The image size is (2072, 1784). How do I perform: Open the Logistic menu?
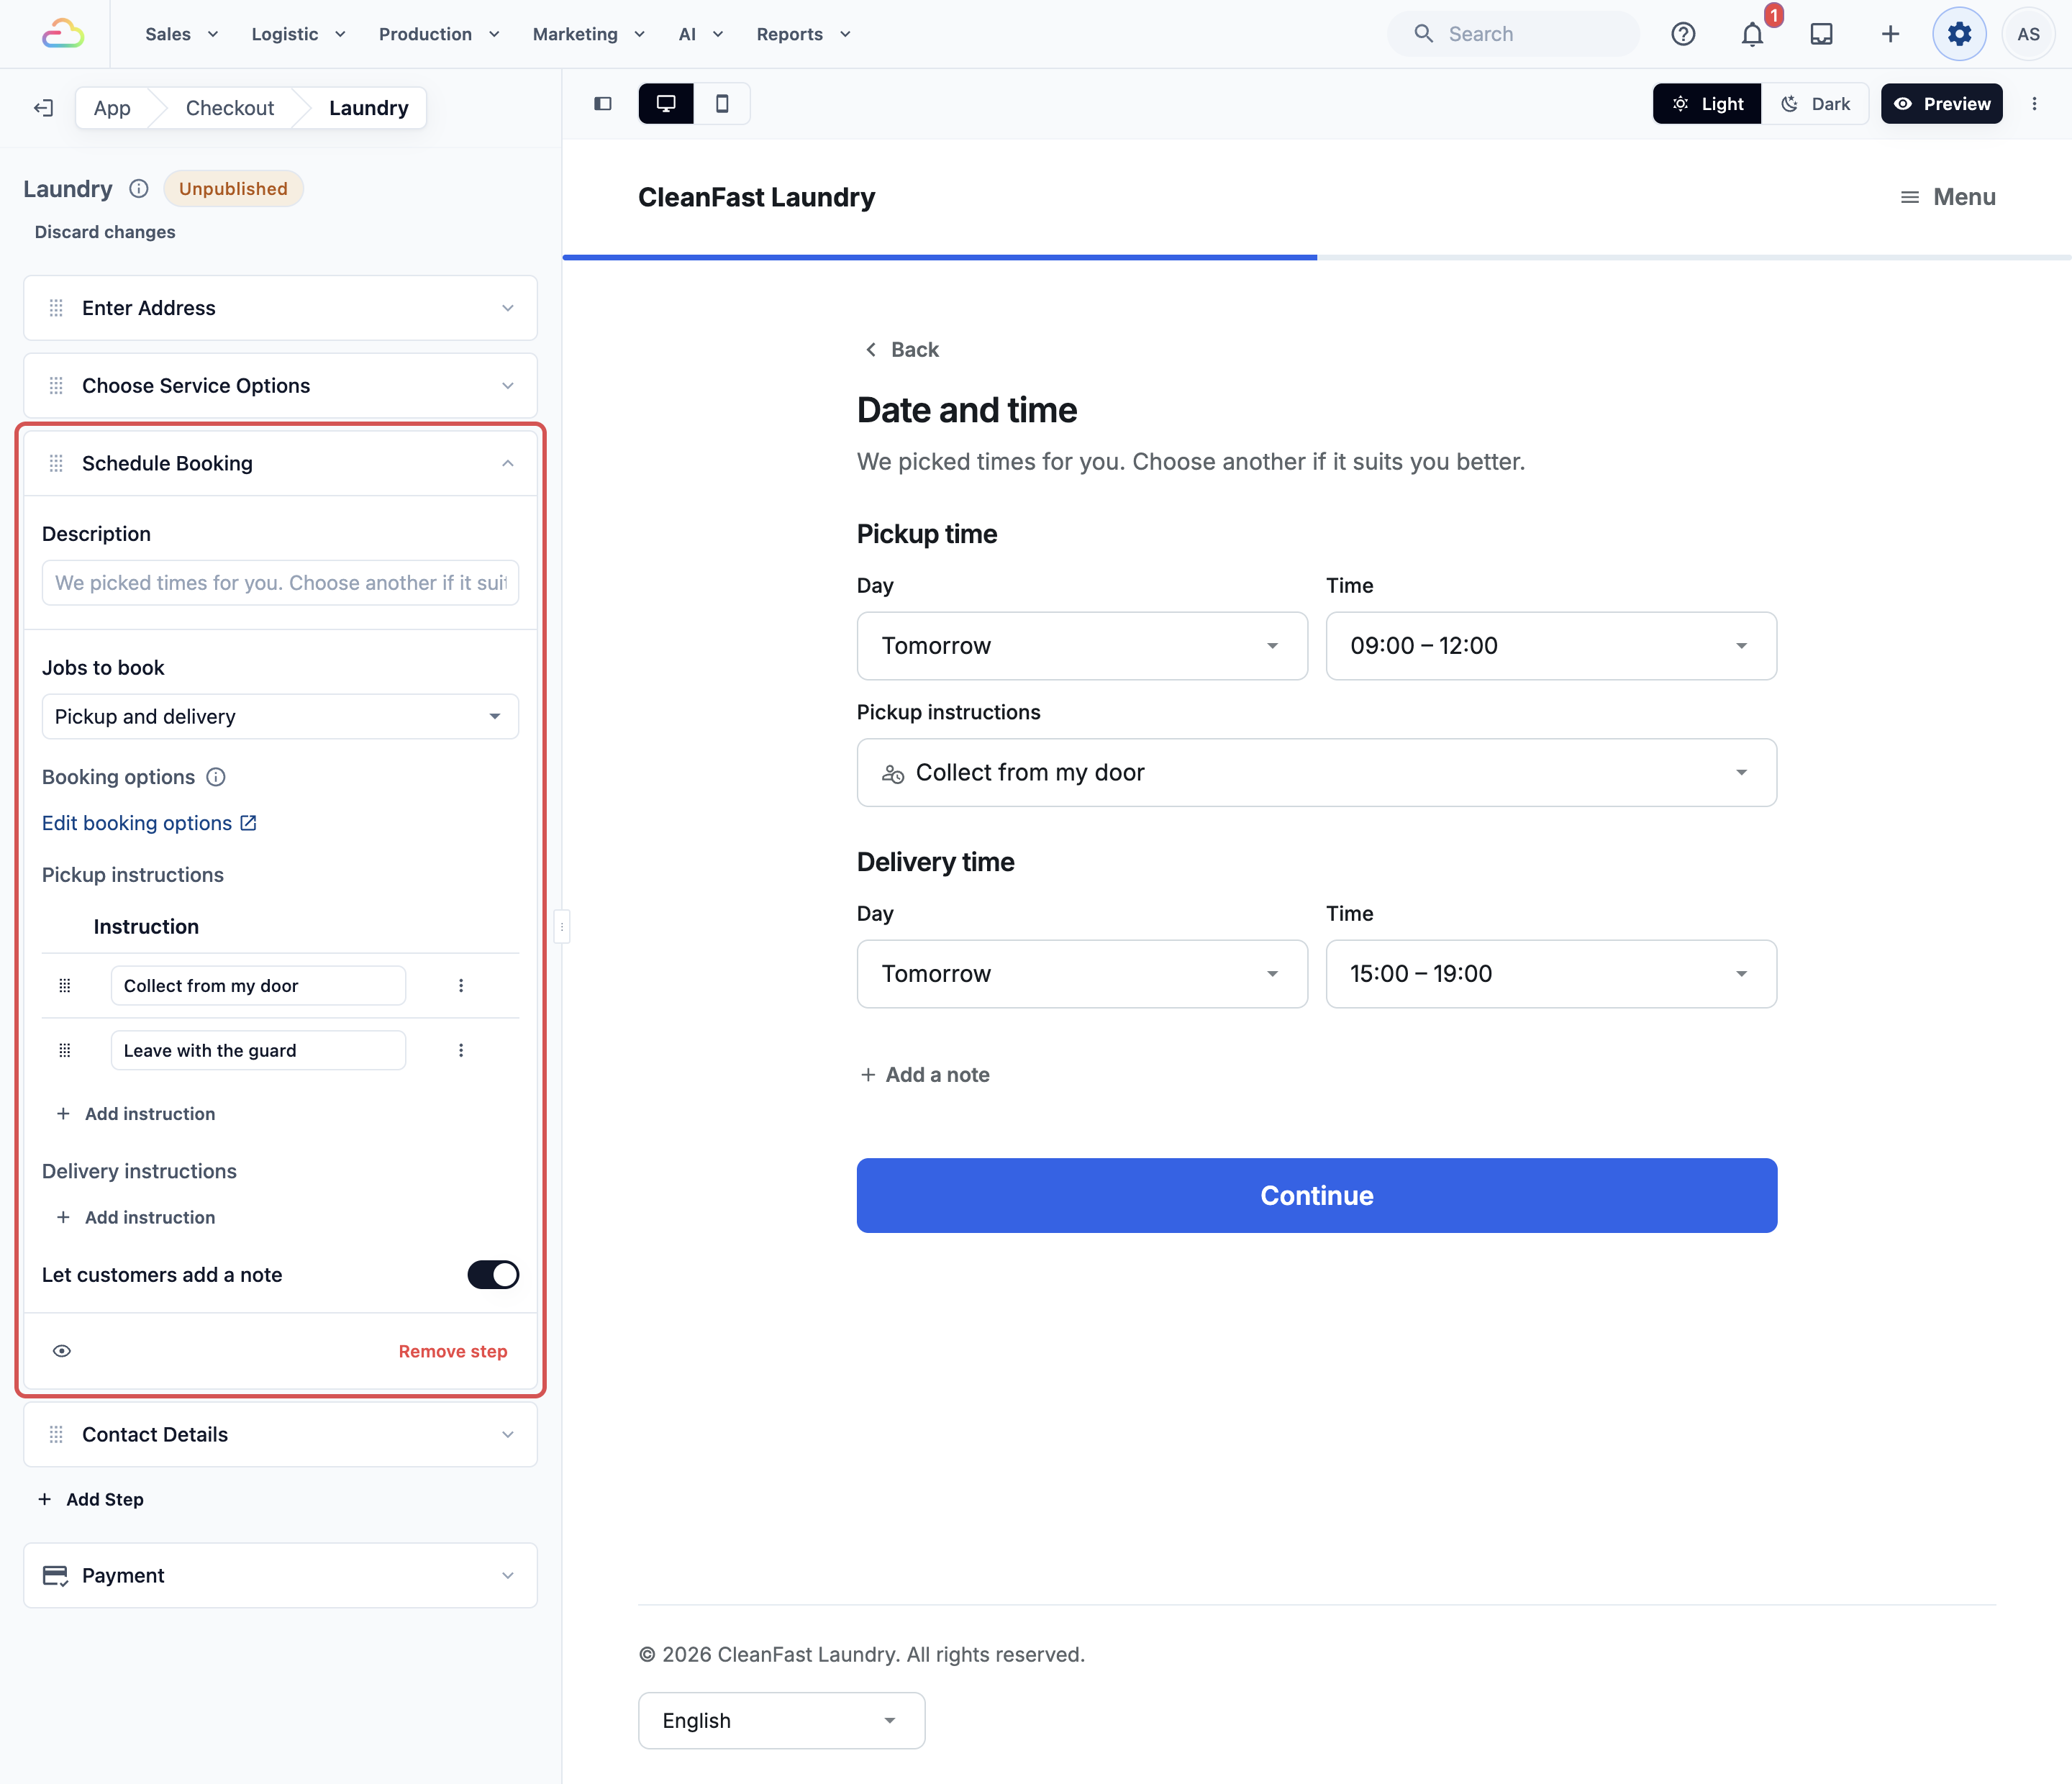click(298, 34)
